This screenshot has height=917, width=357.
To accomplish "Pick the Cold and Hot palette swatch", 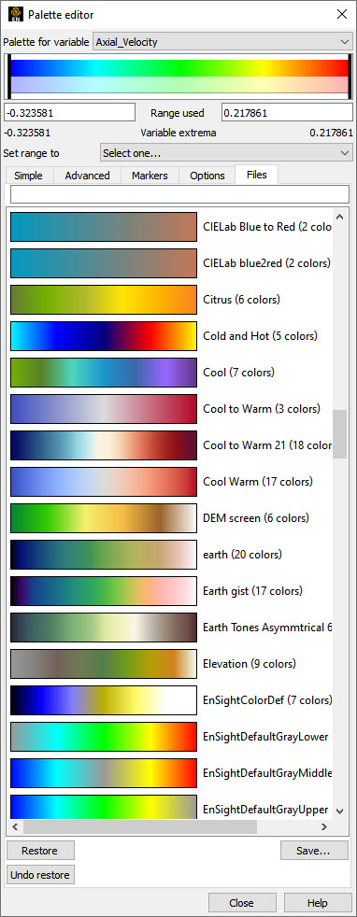I will [x=104, y=335].
